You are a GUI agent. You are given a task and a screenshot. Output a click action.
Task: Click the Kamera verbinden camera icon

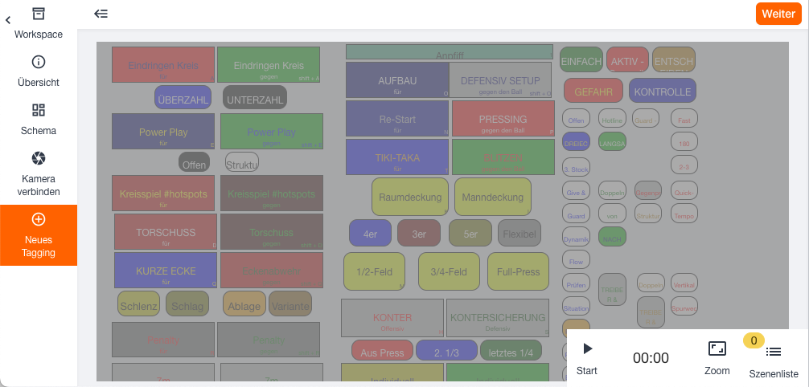[39, 158]
